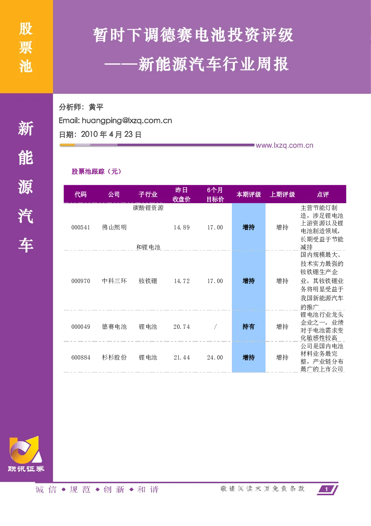Click the 昨日收盘价 column header
The image size is (371, 526).
(x=181, y=195)
